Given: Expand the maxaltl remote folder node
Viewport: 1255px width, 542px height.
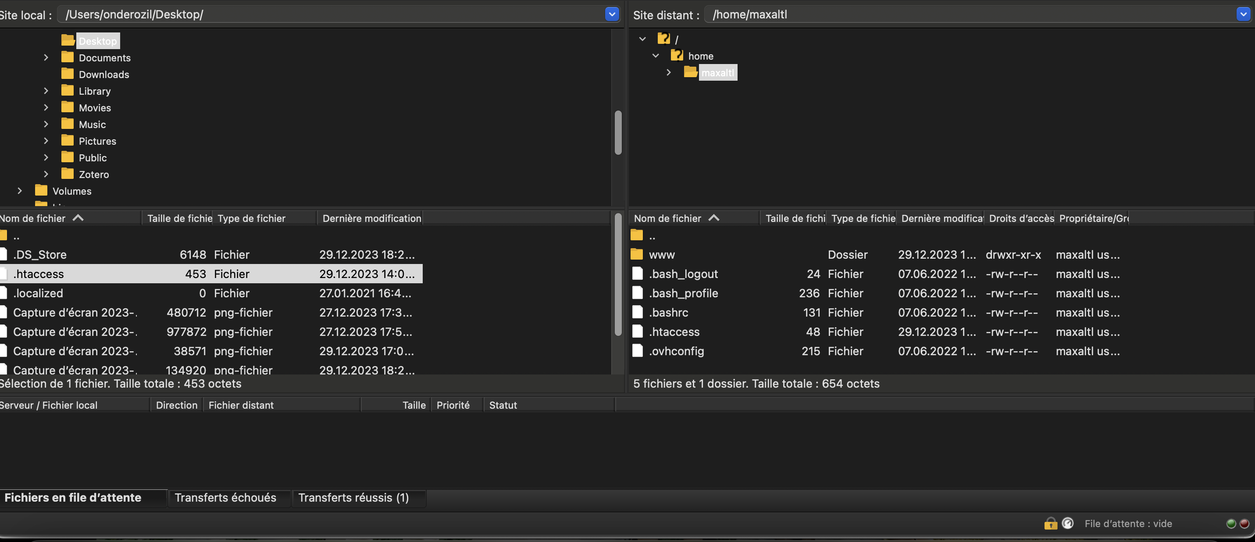Looking at the screenshot, I should (x=669, y=73).
